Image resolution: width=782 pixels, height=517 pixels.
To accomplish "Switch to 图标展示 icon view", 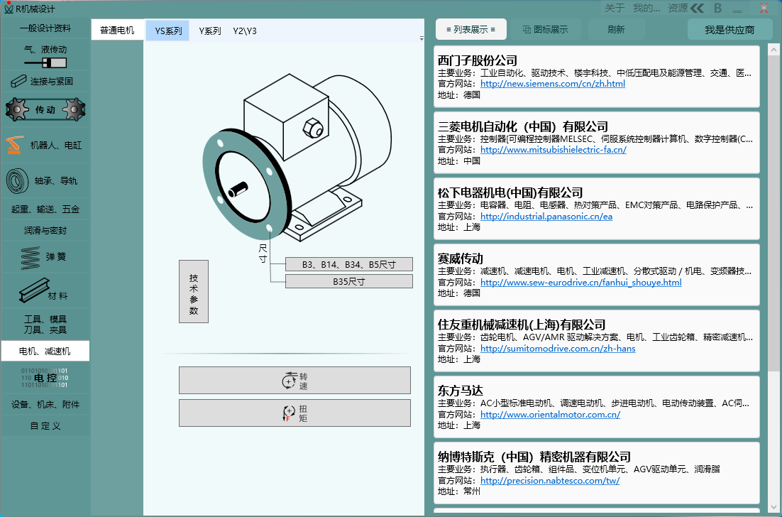I will click(x=545, y=29).
